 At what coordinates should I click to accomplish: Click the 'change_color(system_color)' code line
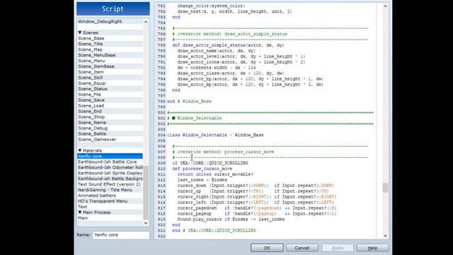coord(211,6)
